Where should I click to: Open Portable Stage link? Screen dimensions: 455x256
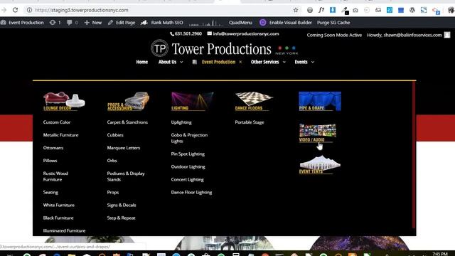pos(250,122)
